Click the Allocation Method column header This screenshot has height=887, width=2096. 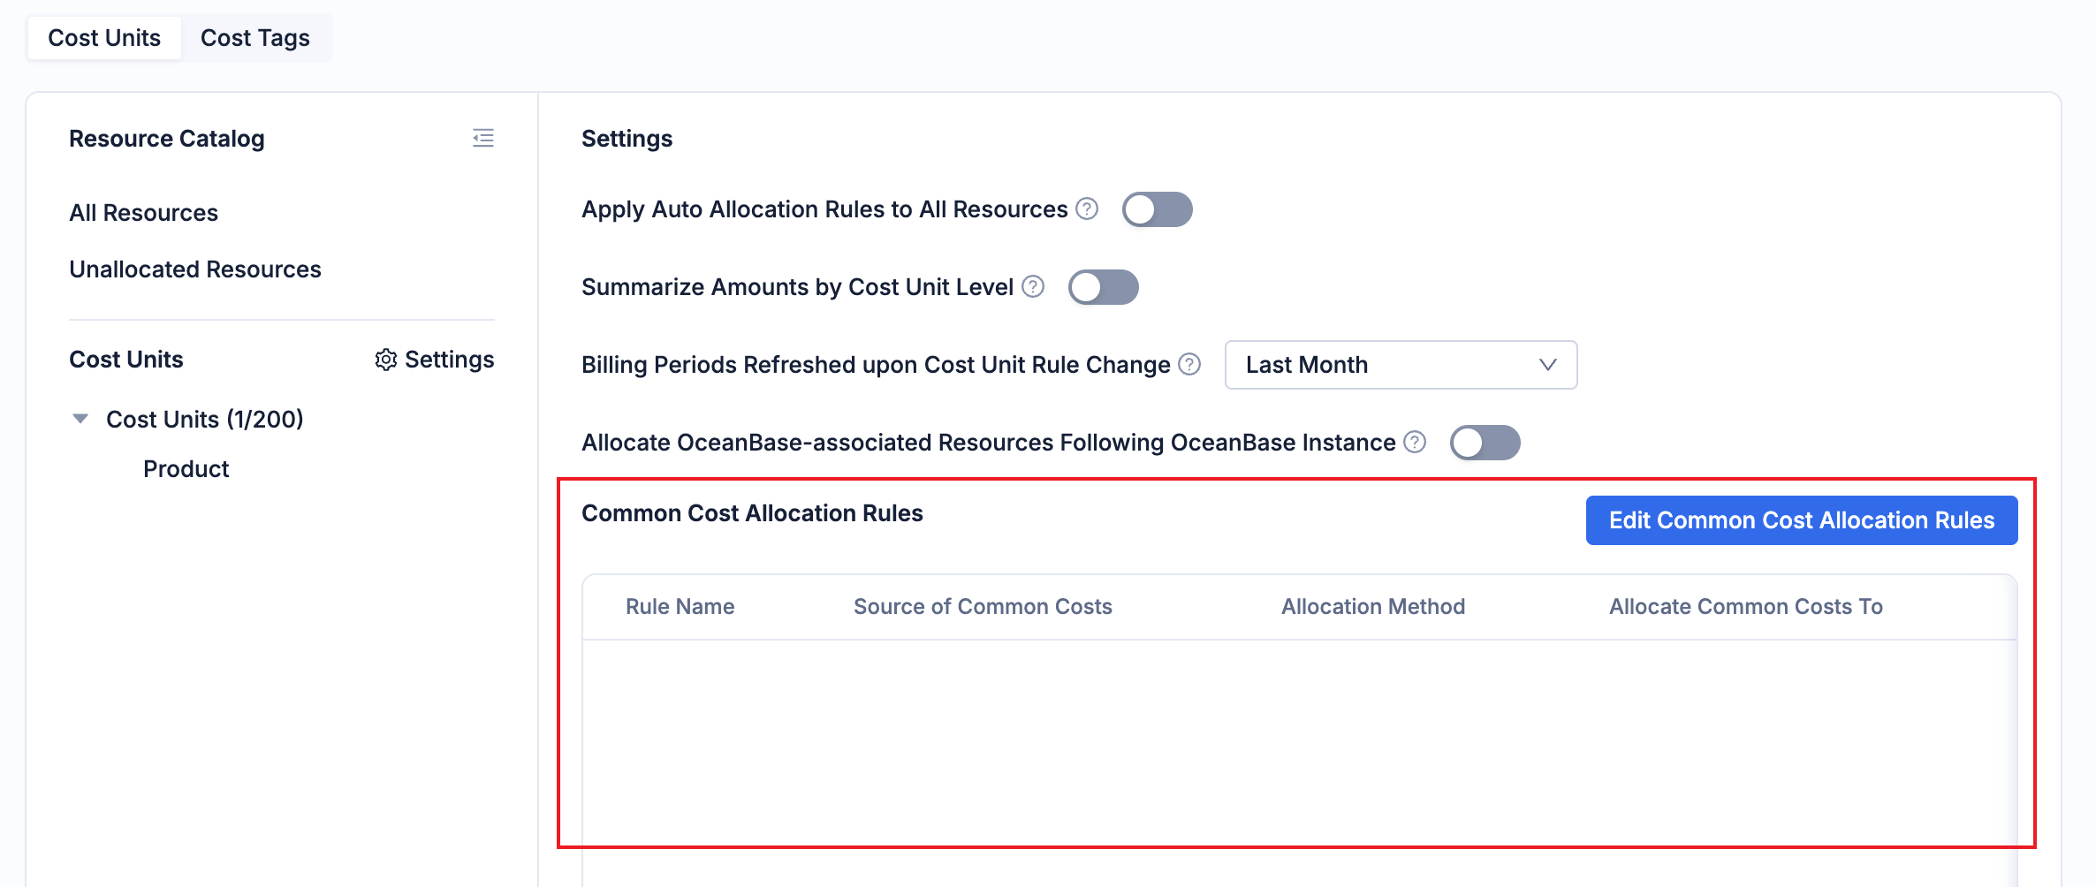pyautogui.click(x=1372, y=607)
